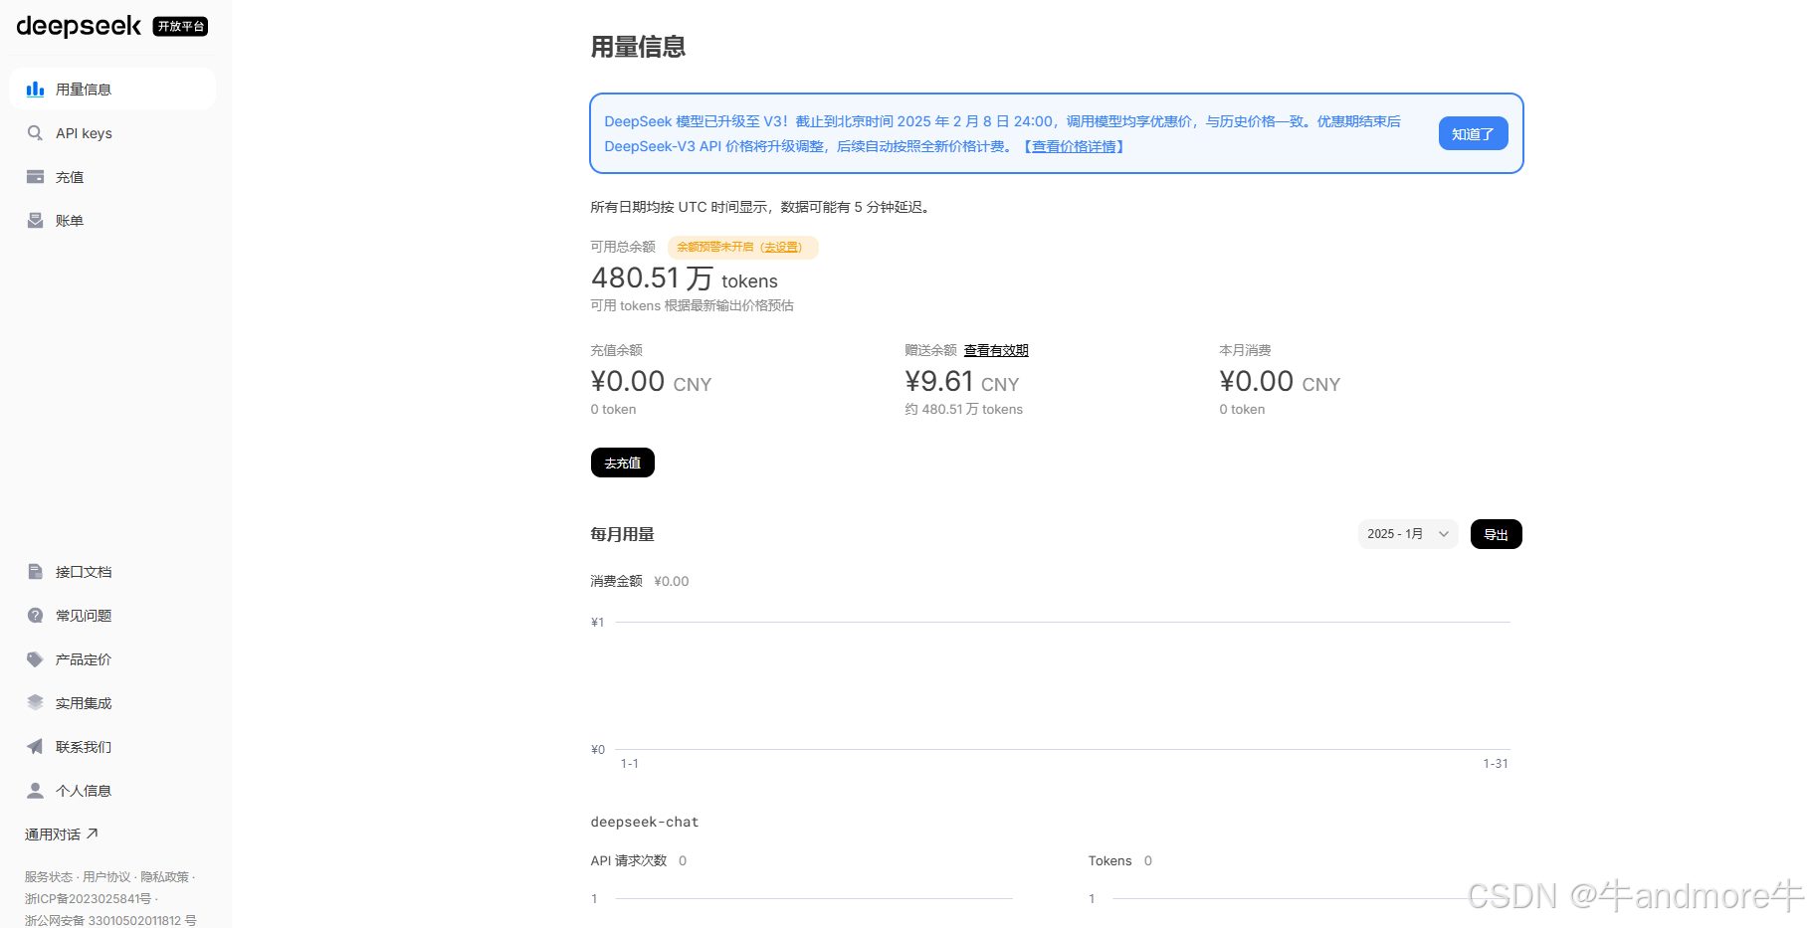Click the 消费金额 ¥0.00 label
1809x928 pixels.
coord(640,581)
